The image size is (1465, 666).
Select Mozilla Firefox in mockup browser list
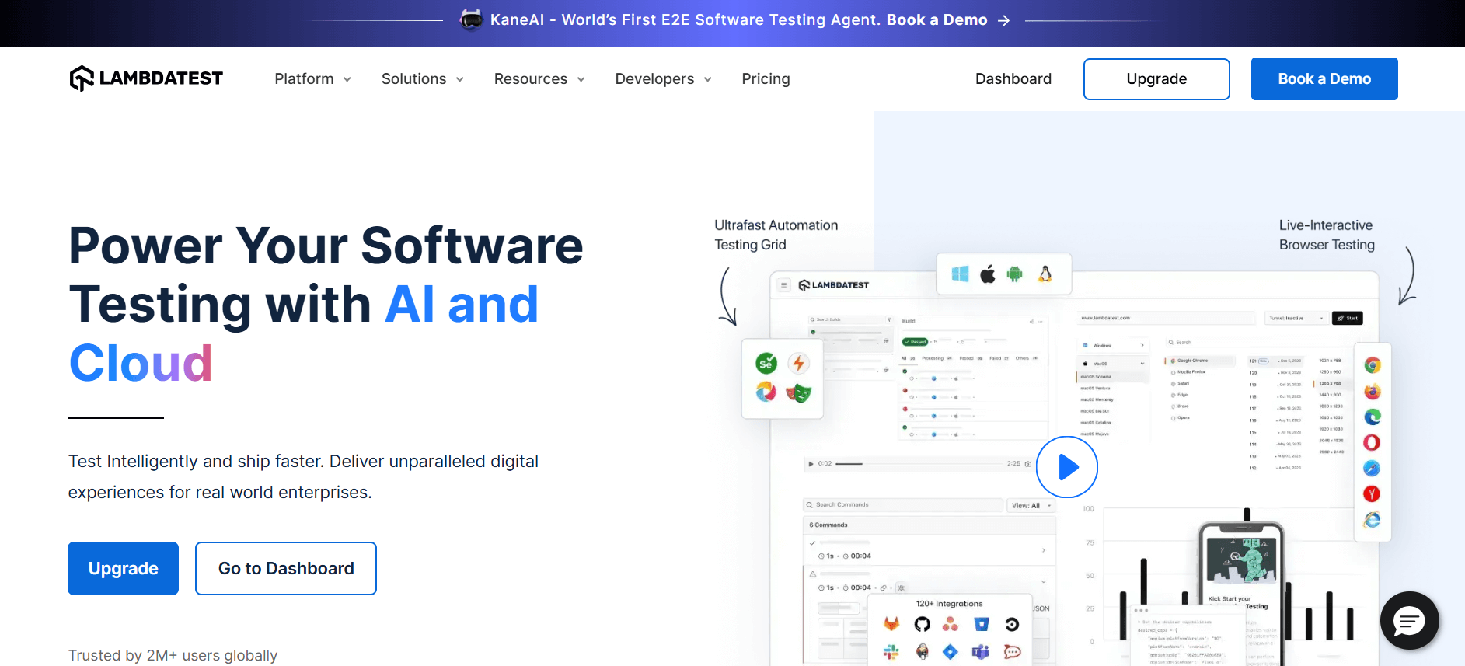click(x=1188, y=372)
